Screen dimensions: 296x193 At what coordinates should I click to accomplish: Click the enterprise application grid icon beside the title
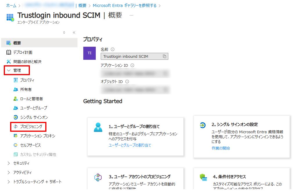click(10, 17)
